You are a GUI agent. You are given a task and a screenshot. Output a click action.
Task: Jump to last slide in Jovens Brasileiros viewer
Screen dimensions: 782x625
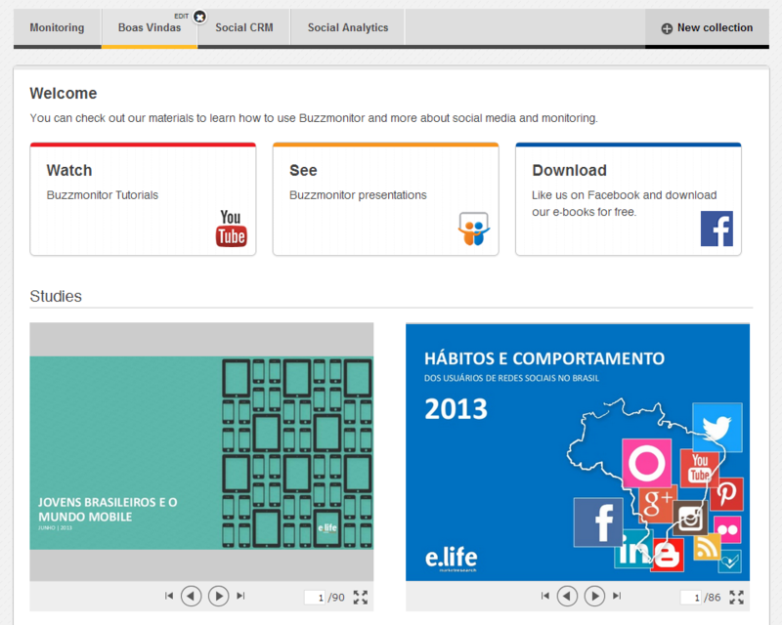(241, 596)
